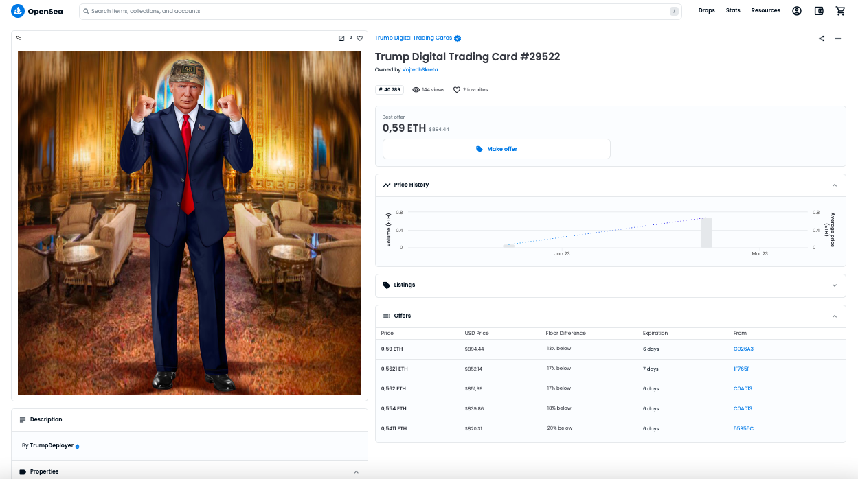Open the Stats menu
Viewport: 858px width, 479px height.
[733, 11]
